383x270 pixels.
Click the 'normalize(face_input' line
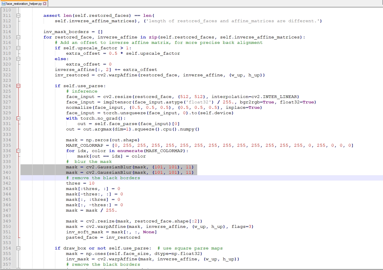coord(164,108)
